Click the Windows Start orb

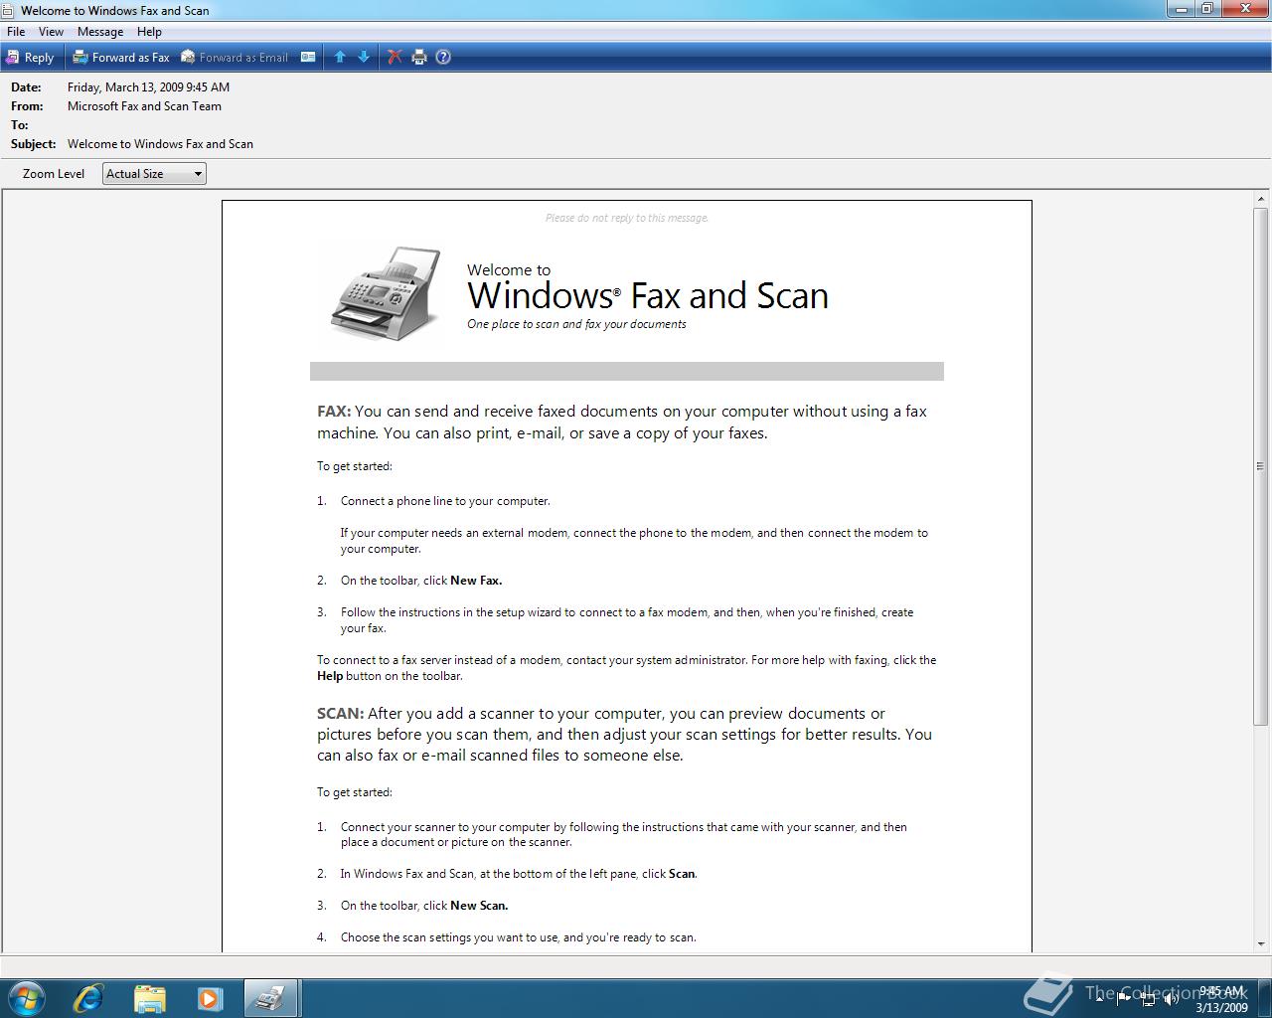[27, 998]
